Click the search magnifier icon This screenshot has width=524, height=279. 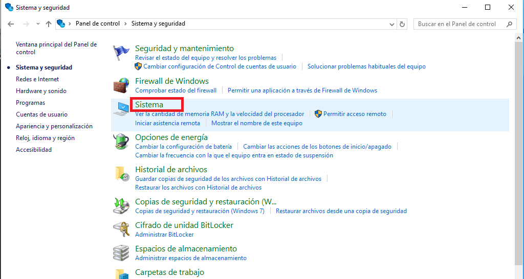click(x=509, y=24)
